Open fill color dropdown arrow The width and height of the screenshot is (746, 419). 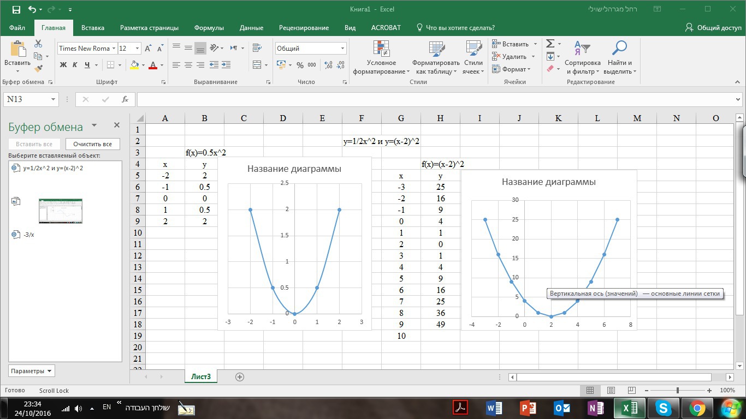(x=143, y=65)
